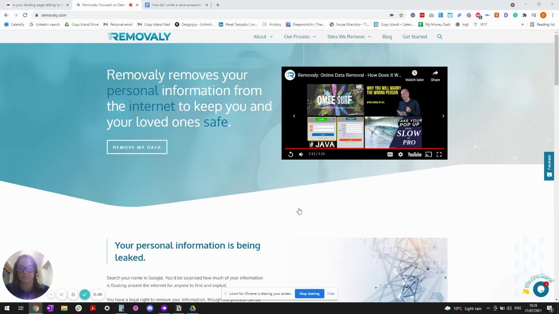Show previous suggested videos arrow
This screenshot has height=314, width=559.
pyautogui.click(x=294, y=116)
